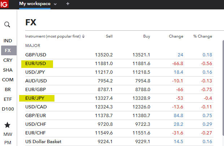Click EUR/GBP sell price 8787.1
Viewport: 224px width, 146px height.
pyautogui.click(x=105, y=90)
